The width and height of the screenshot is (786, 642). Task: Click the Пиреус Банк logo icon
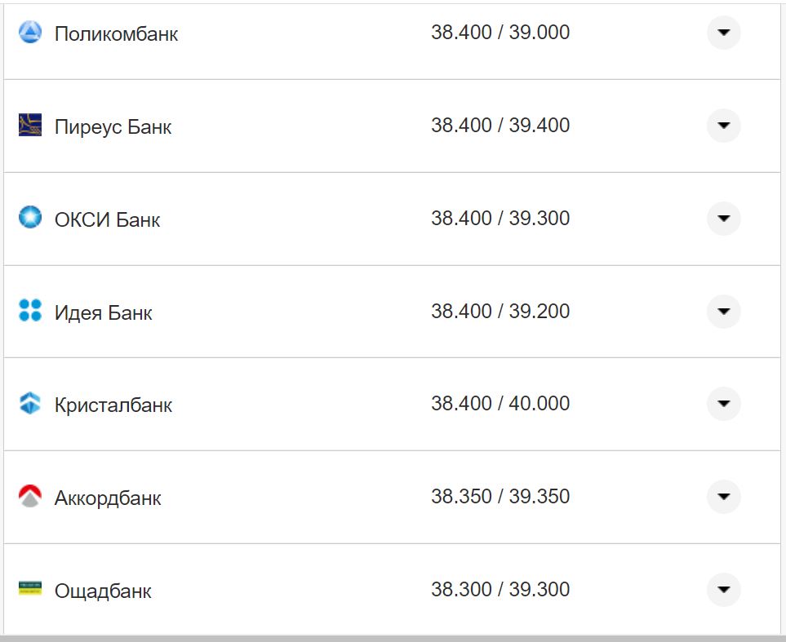point(30,126)
